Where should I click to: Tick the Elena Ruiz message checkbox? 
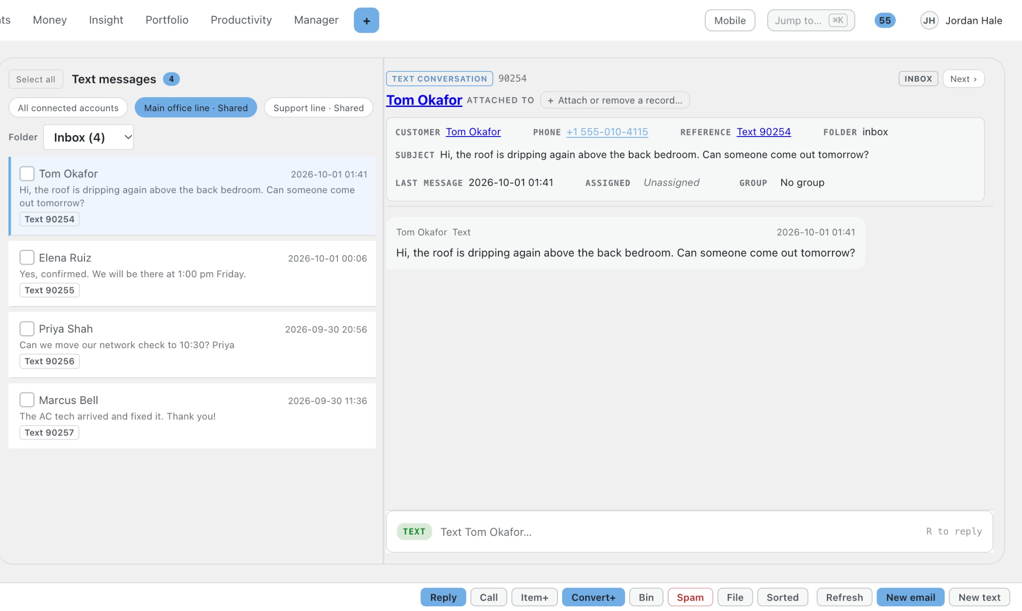pyautogui.click(x=27, y=258)
